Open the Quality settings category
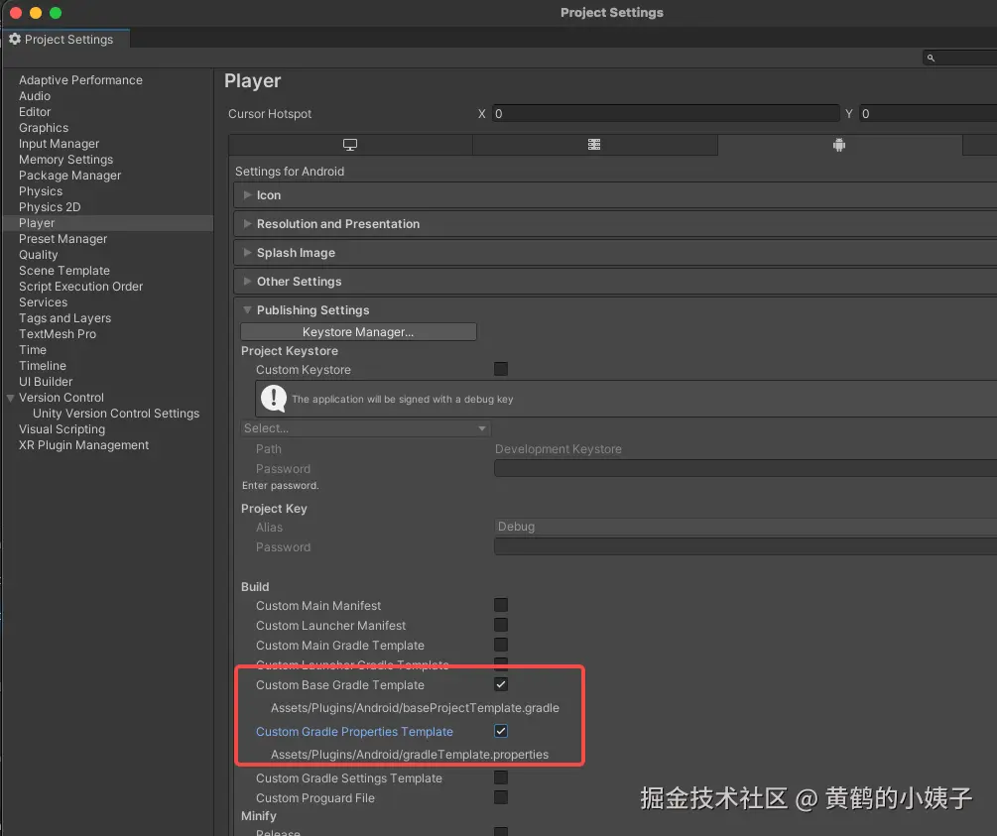 (x=38, y=255)
